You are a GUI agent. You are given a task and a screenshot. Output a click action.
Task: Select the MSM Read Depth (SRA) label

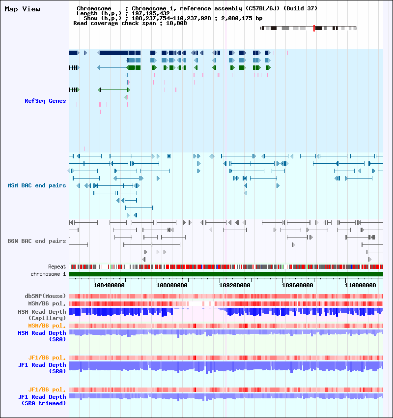(42, 336)
